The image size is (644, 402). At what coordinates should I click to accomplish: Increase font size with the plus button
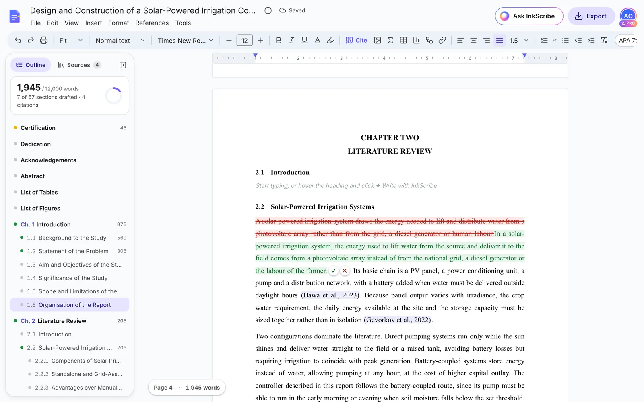click(x=260, y=40)
